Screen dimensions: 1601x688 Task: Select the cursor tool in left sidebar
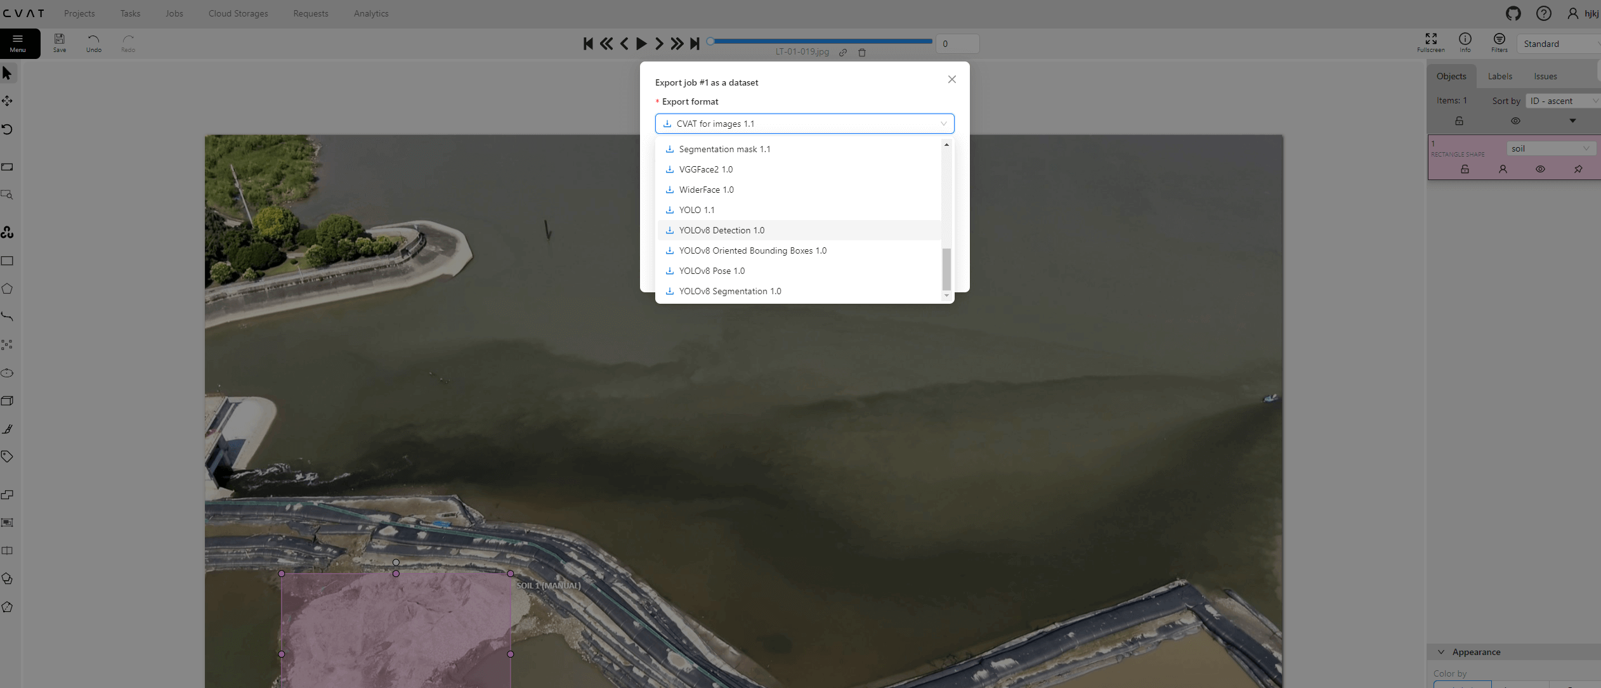pyautogui.click(x=8, y=74)
